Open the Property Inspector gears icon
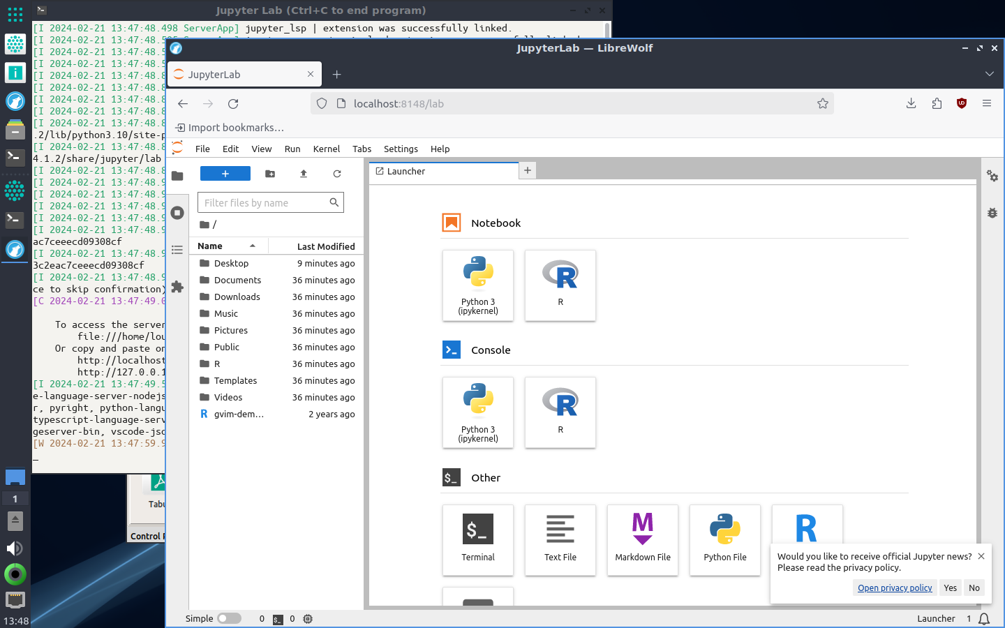The height and width of the screenshot is (628, 1005). (992, 176)
